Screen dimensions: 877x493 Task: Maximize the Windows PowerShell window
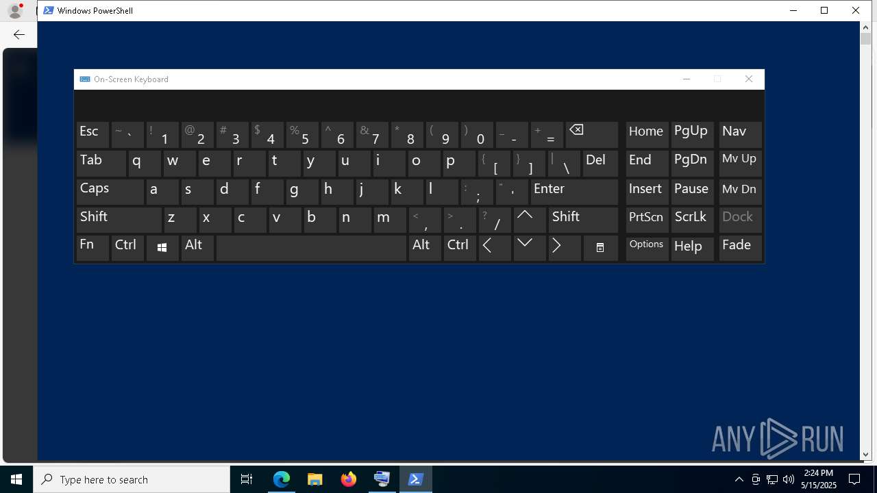pos(824,10)
